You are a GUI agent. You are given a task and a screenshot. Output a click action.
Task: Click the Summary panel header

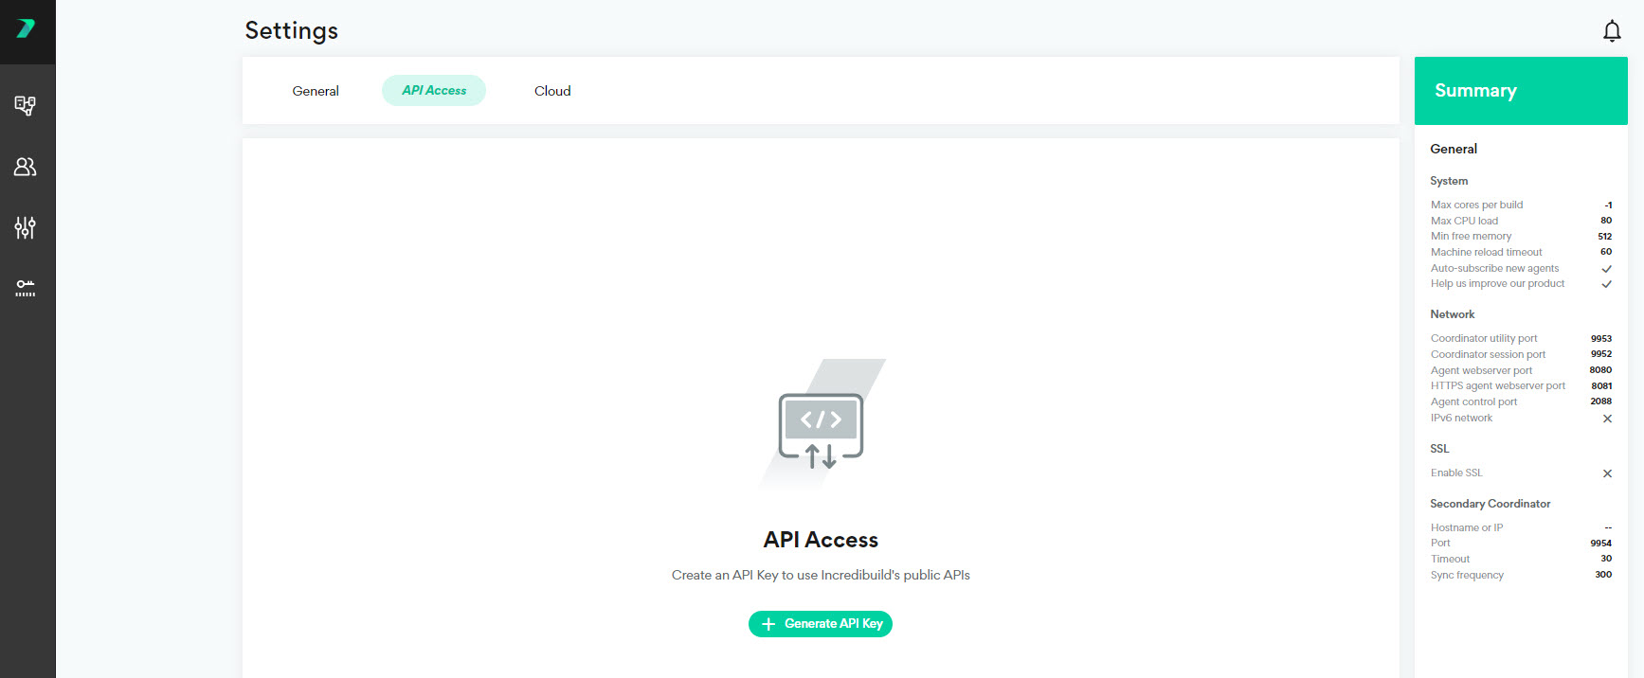click(1520, 91)
